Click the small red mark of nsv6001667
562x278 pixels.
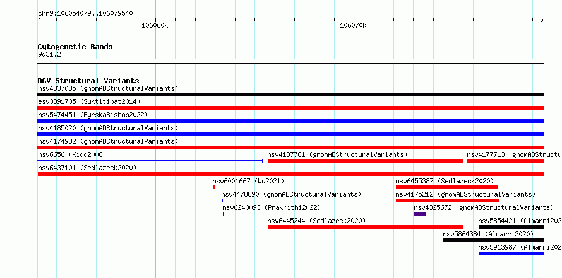pyautogui.click(x=214, y=187)
